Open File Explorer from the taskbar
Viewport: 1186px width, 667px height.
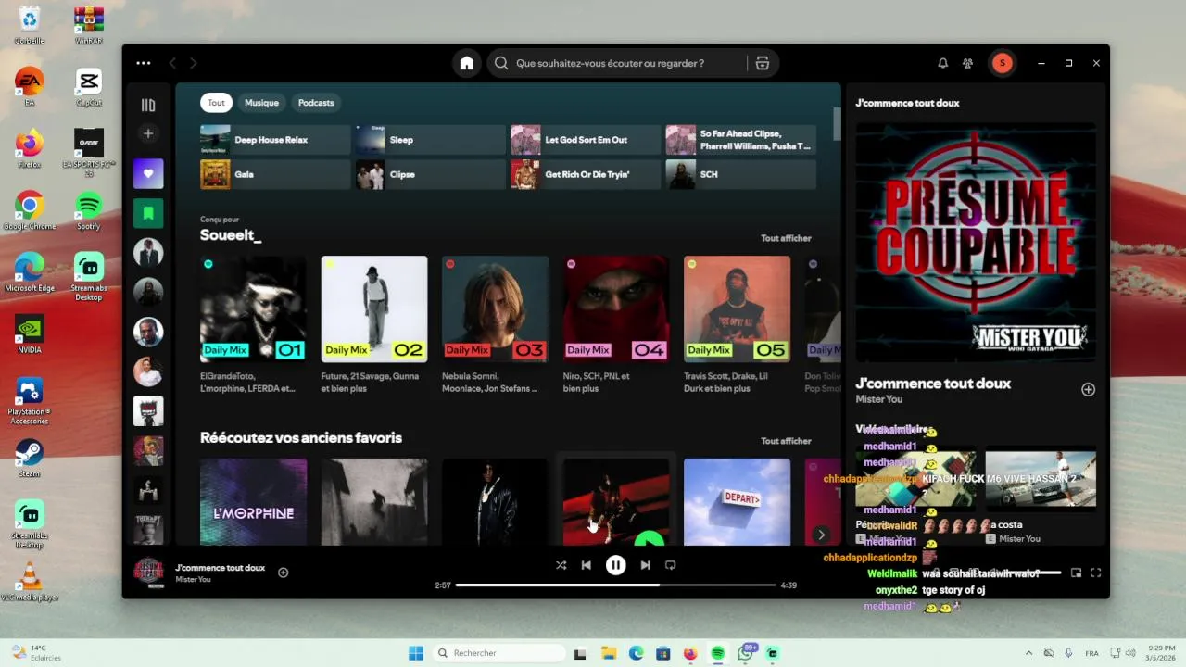pos(609,653)
